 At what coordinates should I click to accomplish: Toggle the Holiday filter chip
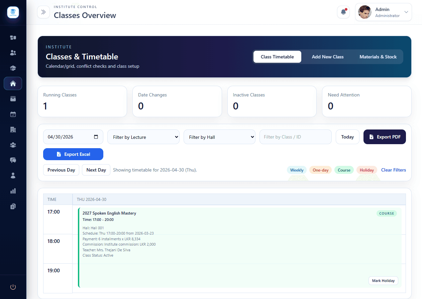tap(366, 170)
